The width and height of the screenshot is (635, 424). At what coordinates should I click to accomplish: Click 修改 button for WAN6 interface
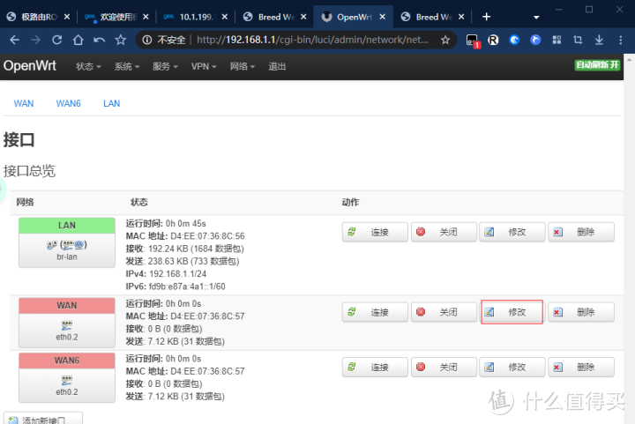pos(512,367)
